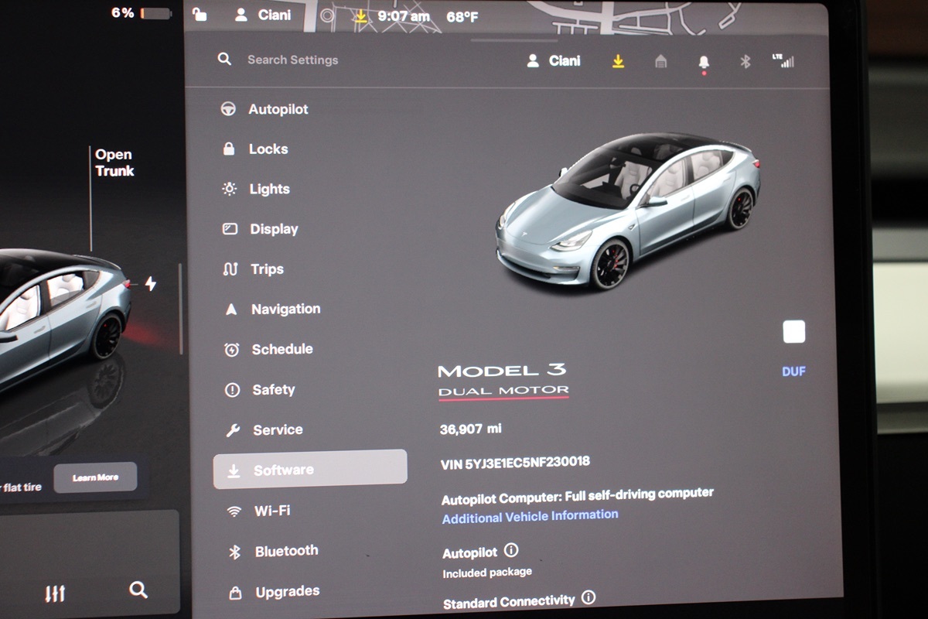This screenshot has height=619, width=928.
Task: Open Additional Vehicle Information link
Action: [530, 516]
